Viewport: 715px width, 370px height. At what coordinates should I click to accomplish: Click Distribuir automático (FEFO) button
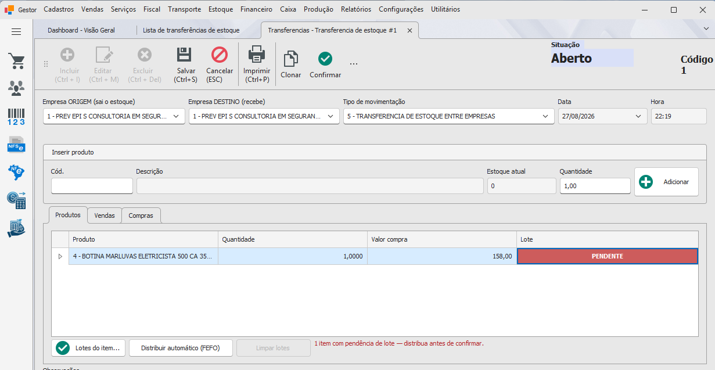[181, 348]
